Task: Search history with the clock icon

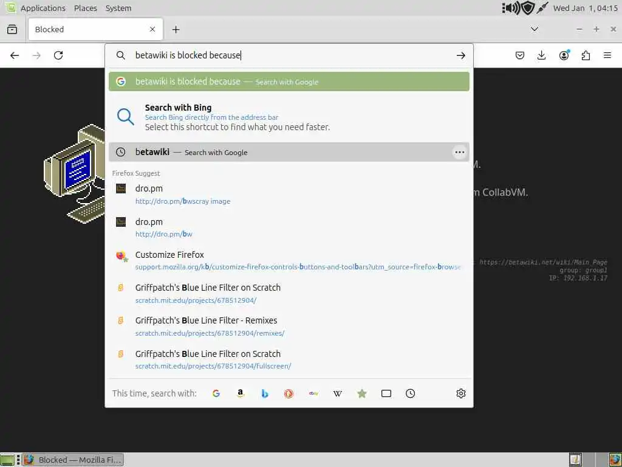Action: coord(410,393)
